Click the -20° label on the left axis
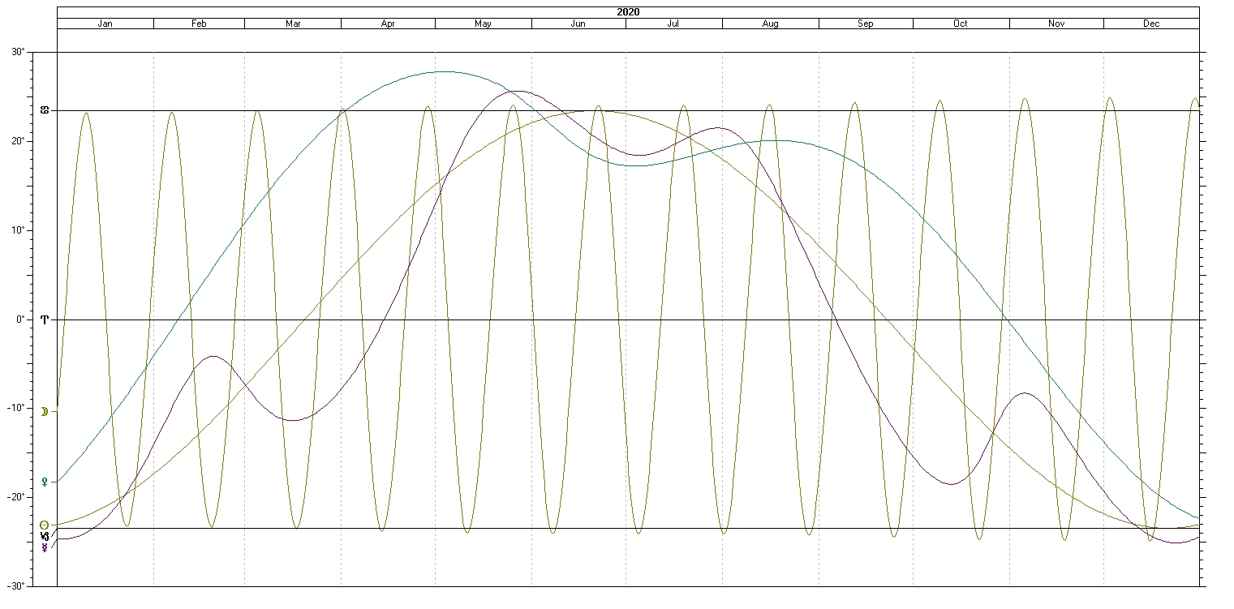1234x609 pixels. (x=39, y=497)
